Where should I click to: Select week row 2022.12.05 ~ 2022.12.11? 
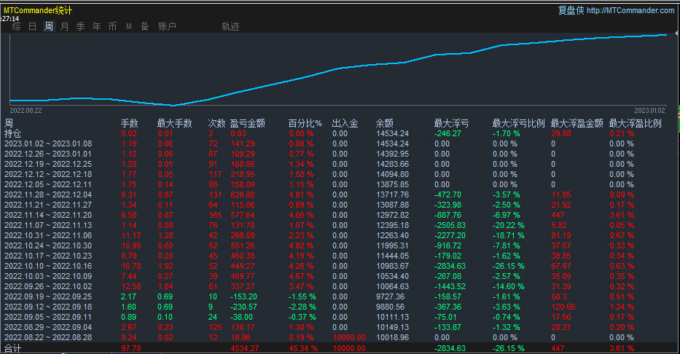point(340,184)
